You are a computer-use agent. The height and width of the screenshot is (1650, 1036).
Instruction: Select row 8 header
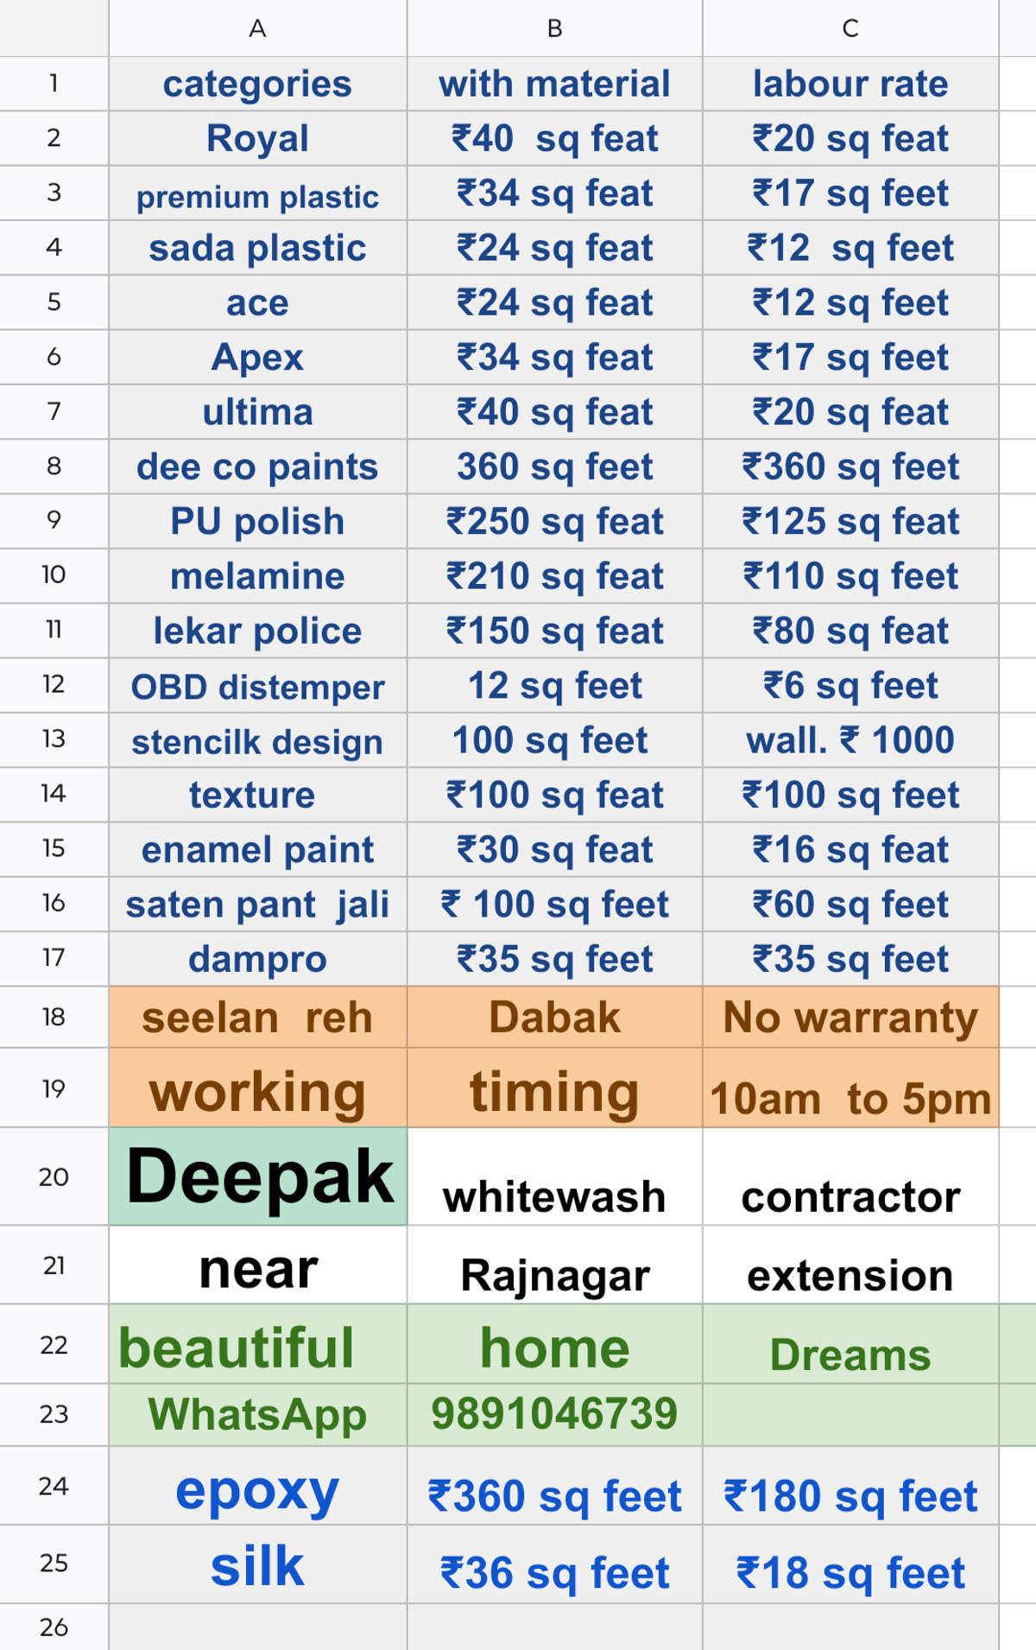tap(54, 466)
